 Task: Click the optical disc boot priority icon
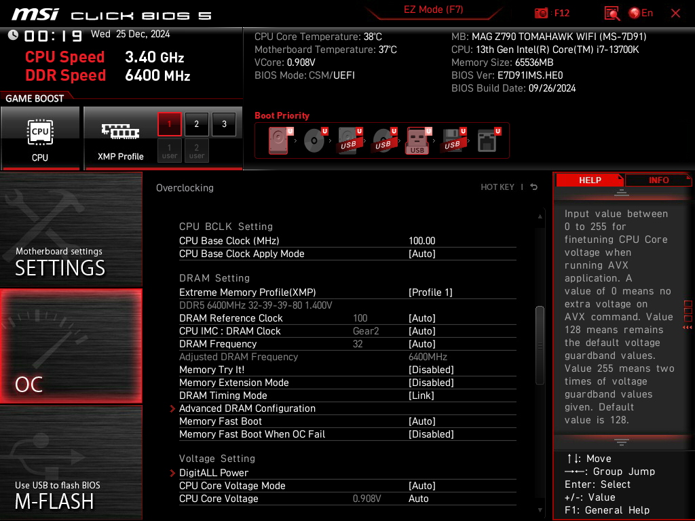coord(315,140)
